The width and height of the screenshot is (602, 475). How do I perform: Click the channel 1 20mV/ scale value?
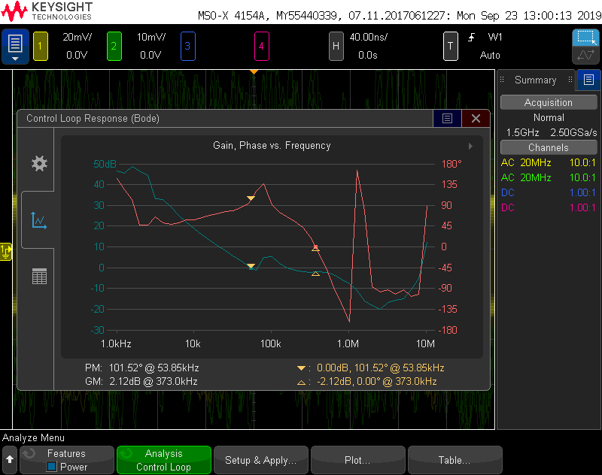pyautogui.click(x=78, y=37)
